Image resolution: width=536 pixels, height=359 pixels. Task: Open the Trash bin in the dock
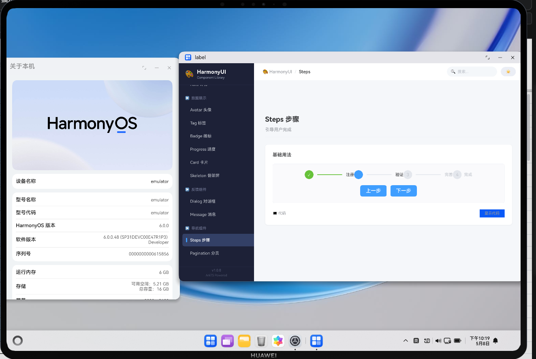[x=261, y=341]
